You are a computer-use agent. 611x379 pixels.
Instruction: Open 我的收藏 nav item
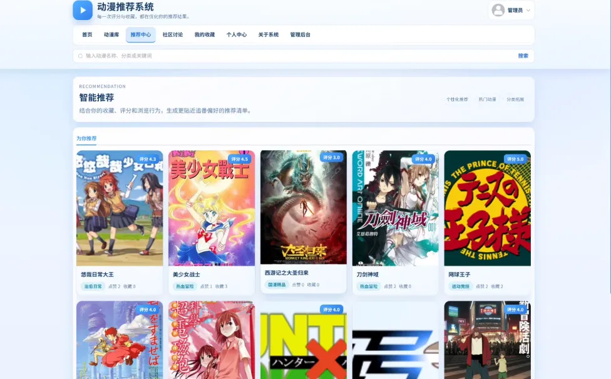(x=205, y=34)
